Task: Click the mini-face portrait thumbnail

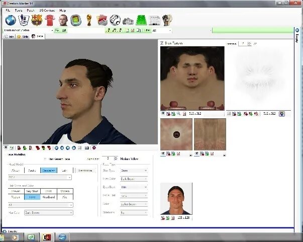Action: pos(176,199)
